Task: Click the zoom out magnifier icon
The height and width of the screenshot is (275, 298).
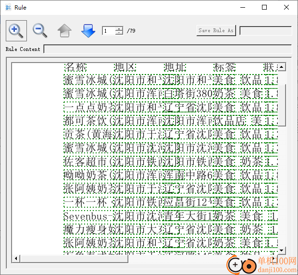Action: (x=40, y=31)
